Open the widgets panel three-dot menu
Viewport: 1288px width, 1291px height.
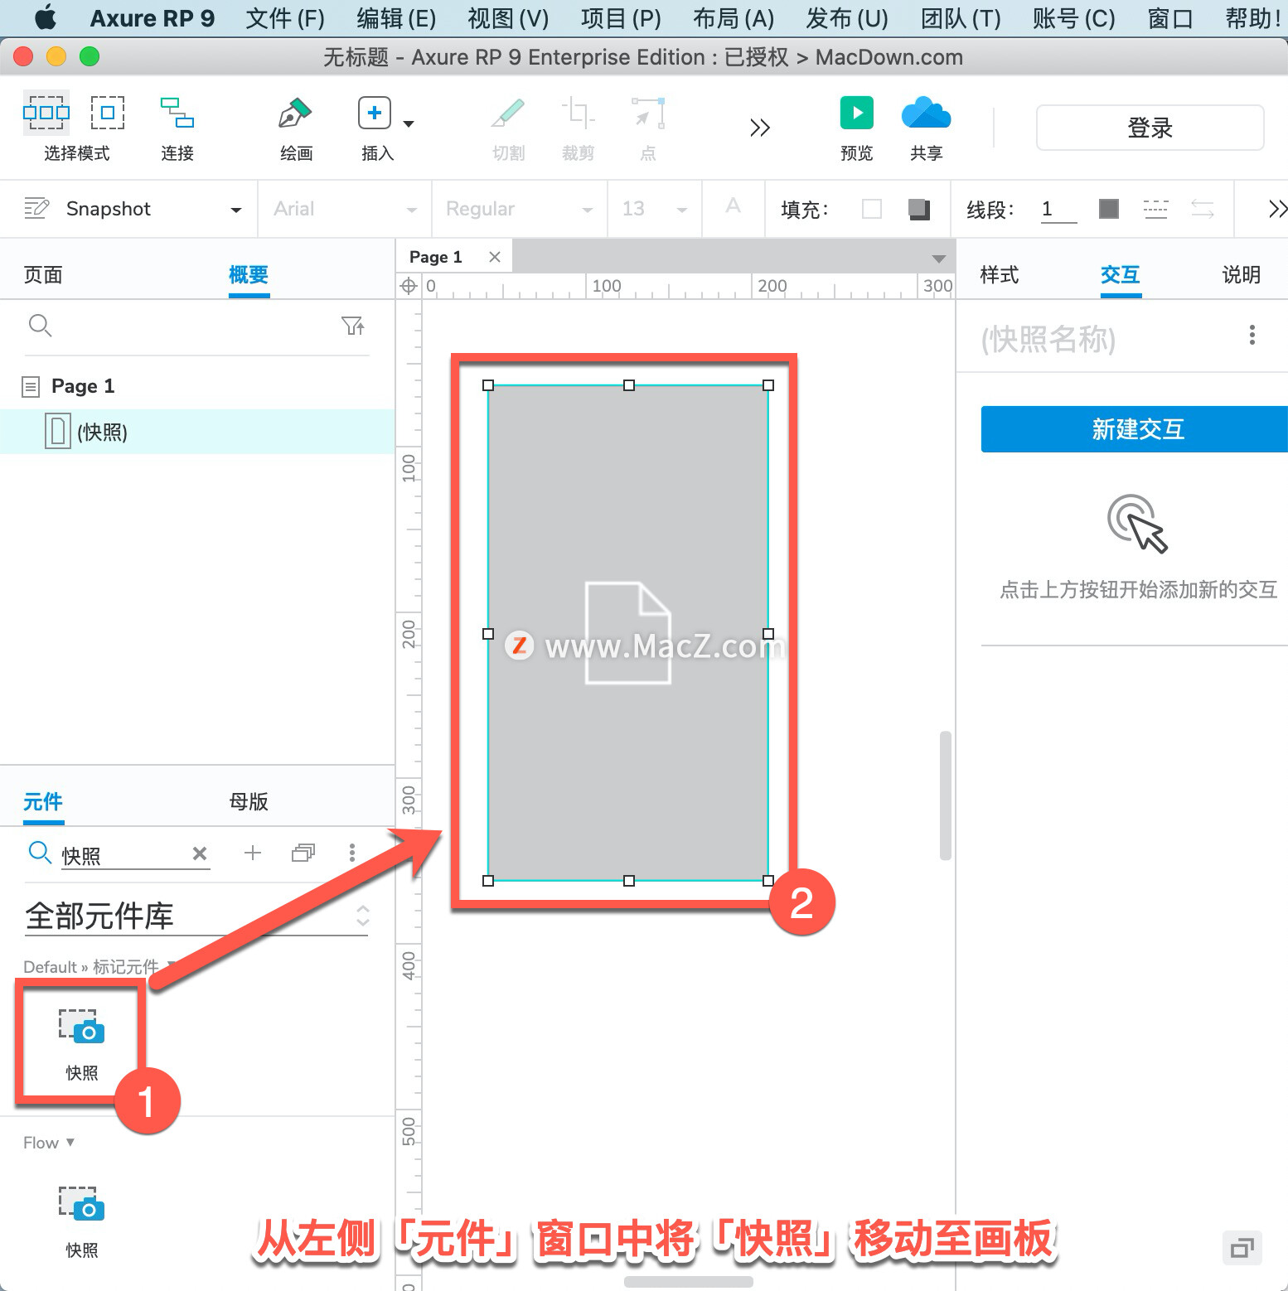pyautogui.click(x=352, y=853)
